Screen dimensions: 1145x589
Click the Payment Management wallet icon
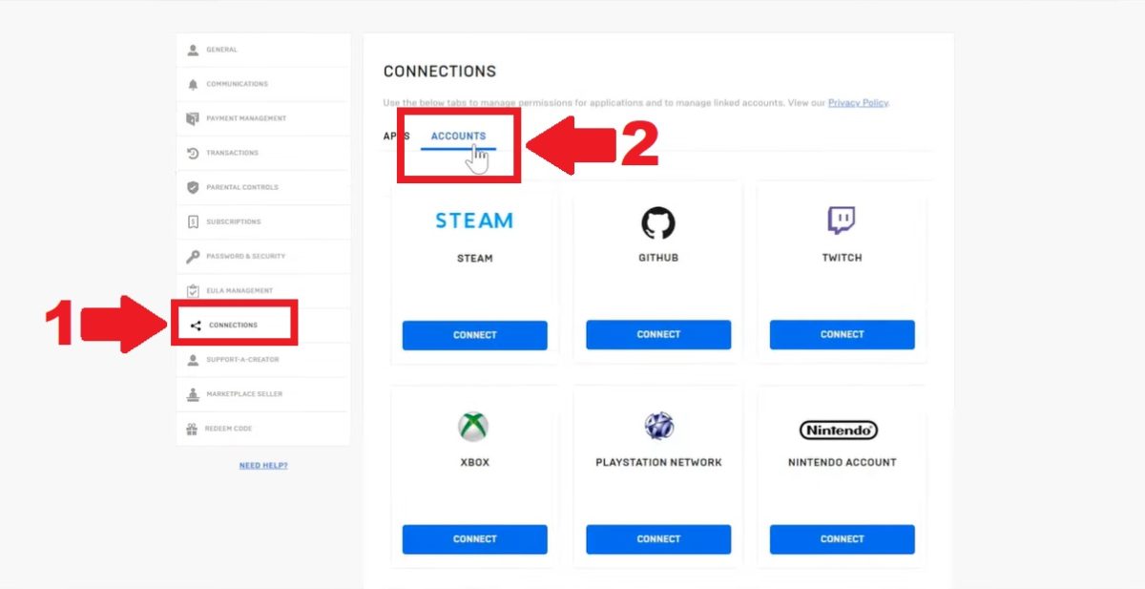(193, 118)
